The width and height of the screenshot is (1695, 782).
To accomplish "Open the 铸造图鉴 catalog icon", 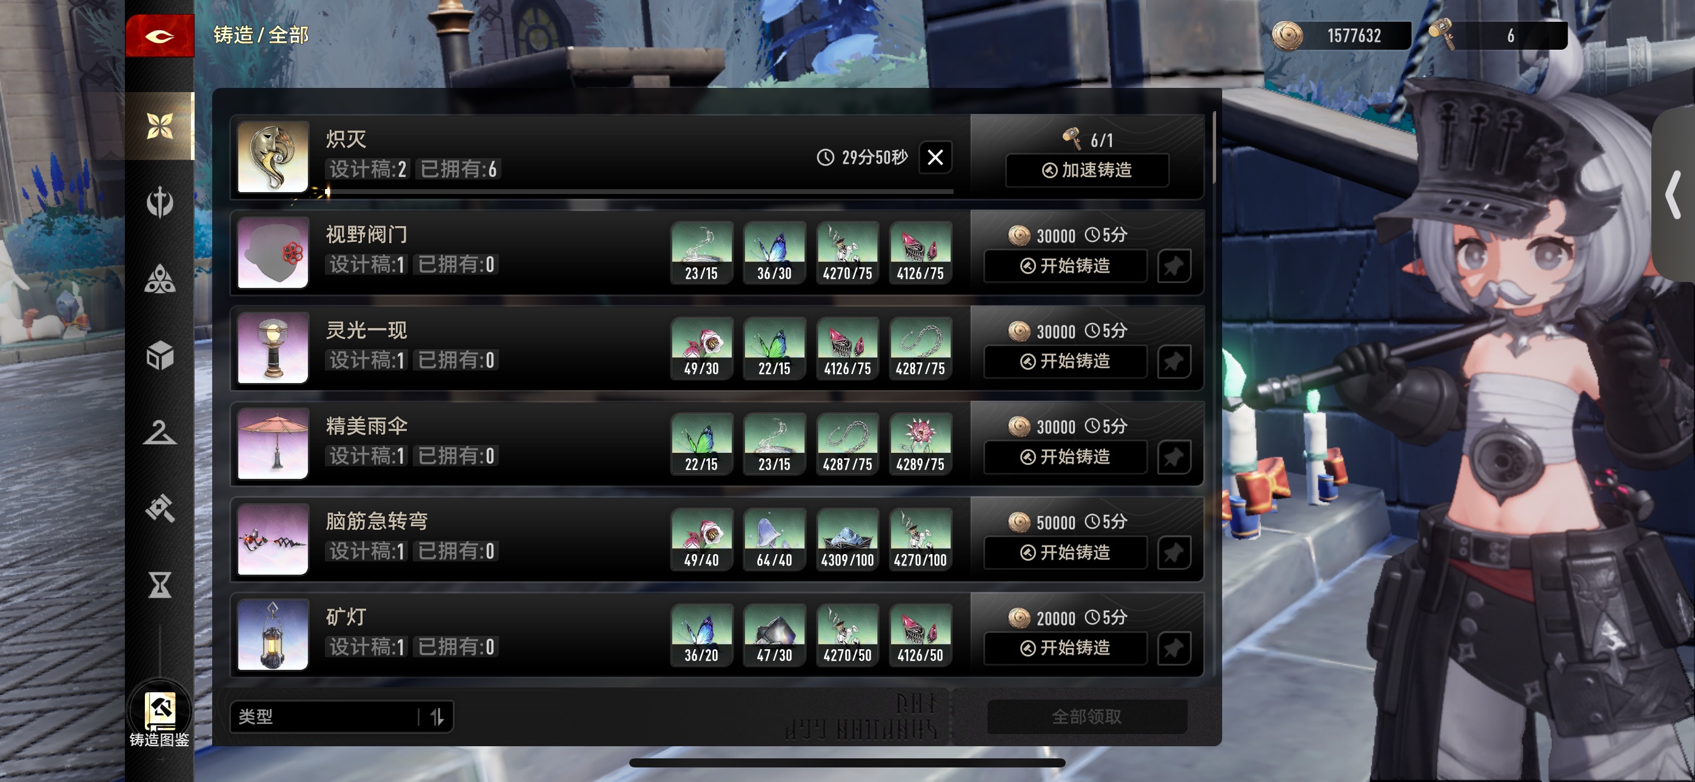I will pyautogui.click(x=160, y=719).
